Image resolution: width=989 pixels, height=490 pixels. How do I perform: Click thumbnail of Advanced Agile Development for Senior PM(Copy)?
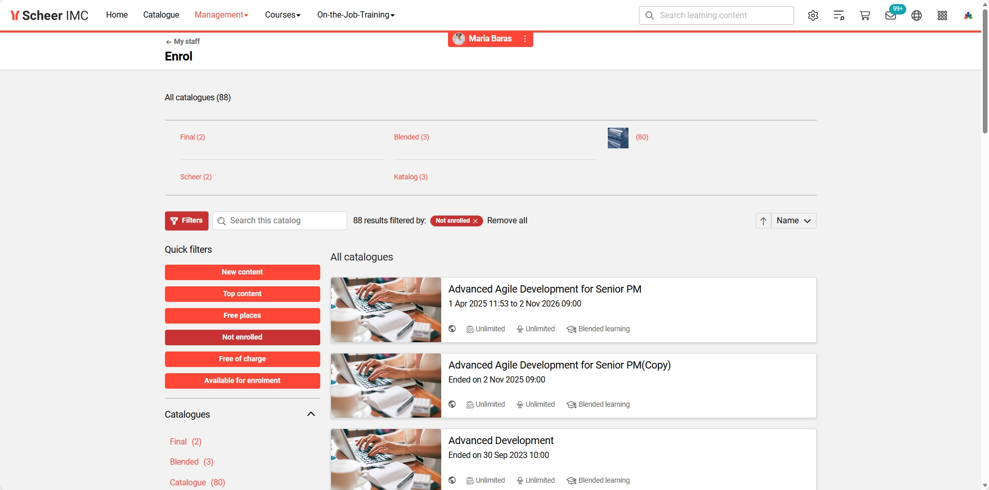point(386,386)
